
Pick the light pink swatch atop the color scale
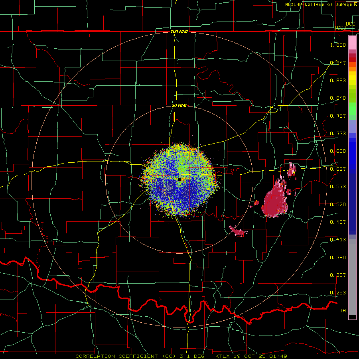click(x=352, y=42)
